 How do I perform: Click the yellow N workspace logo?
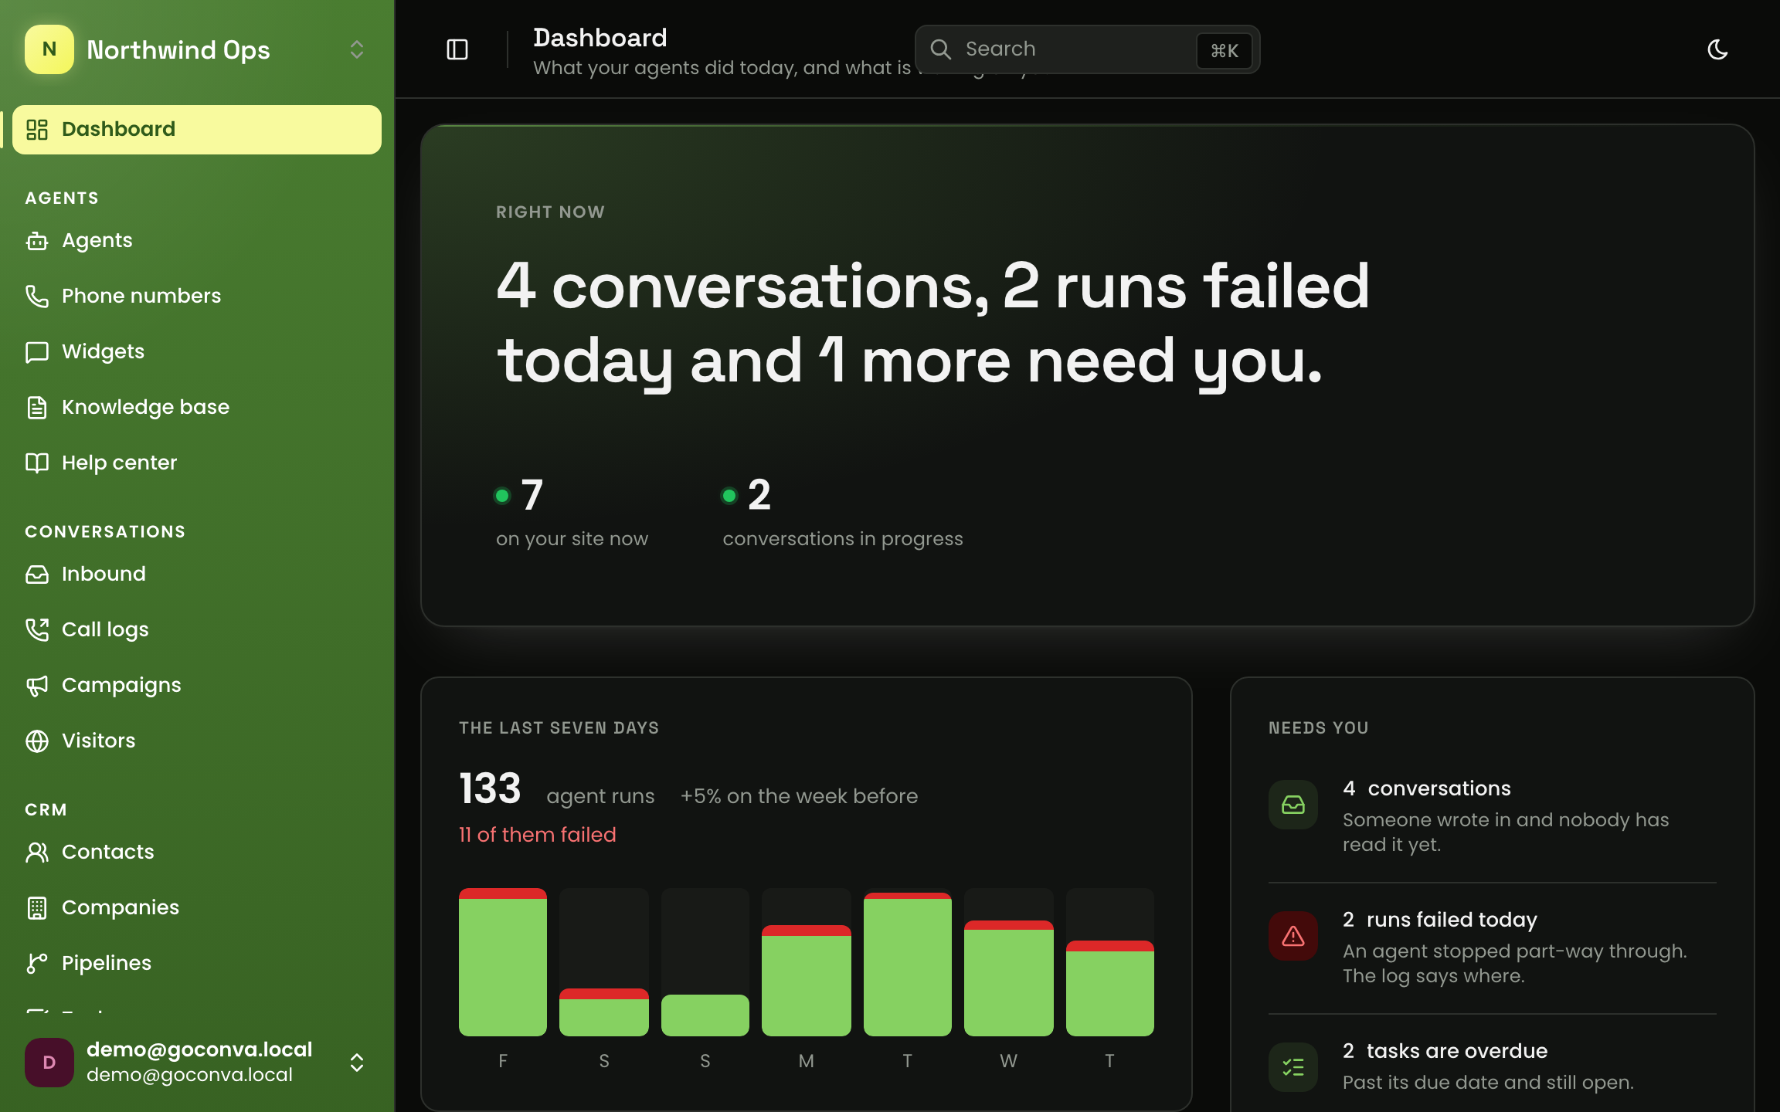(x=49, y=49)
